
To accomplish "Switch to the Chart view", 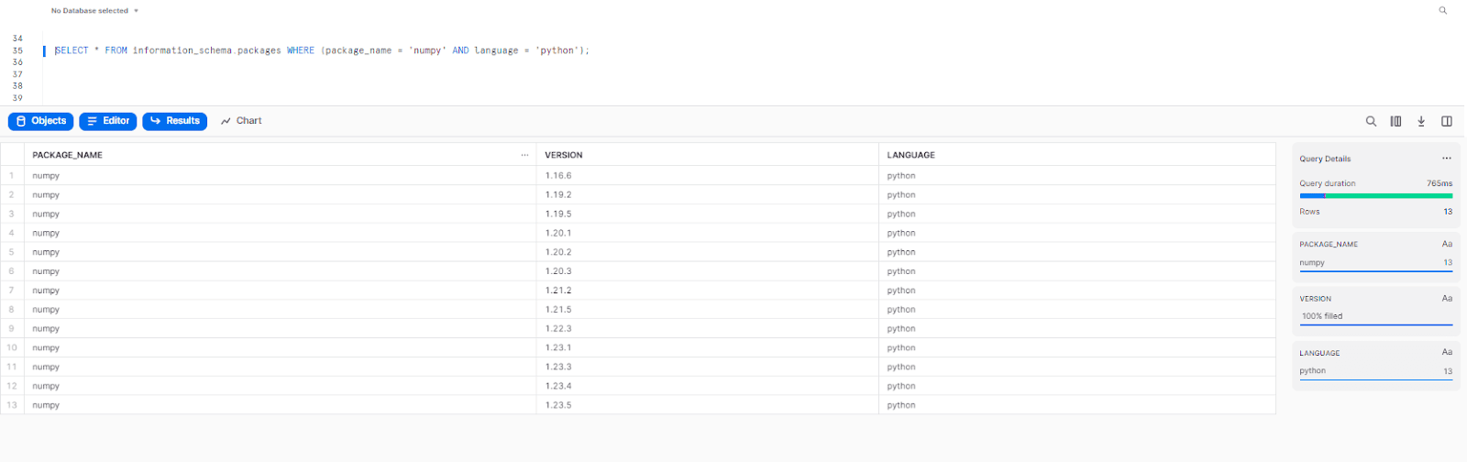I will (x=241, y=121).
